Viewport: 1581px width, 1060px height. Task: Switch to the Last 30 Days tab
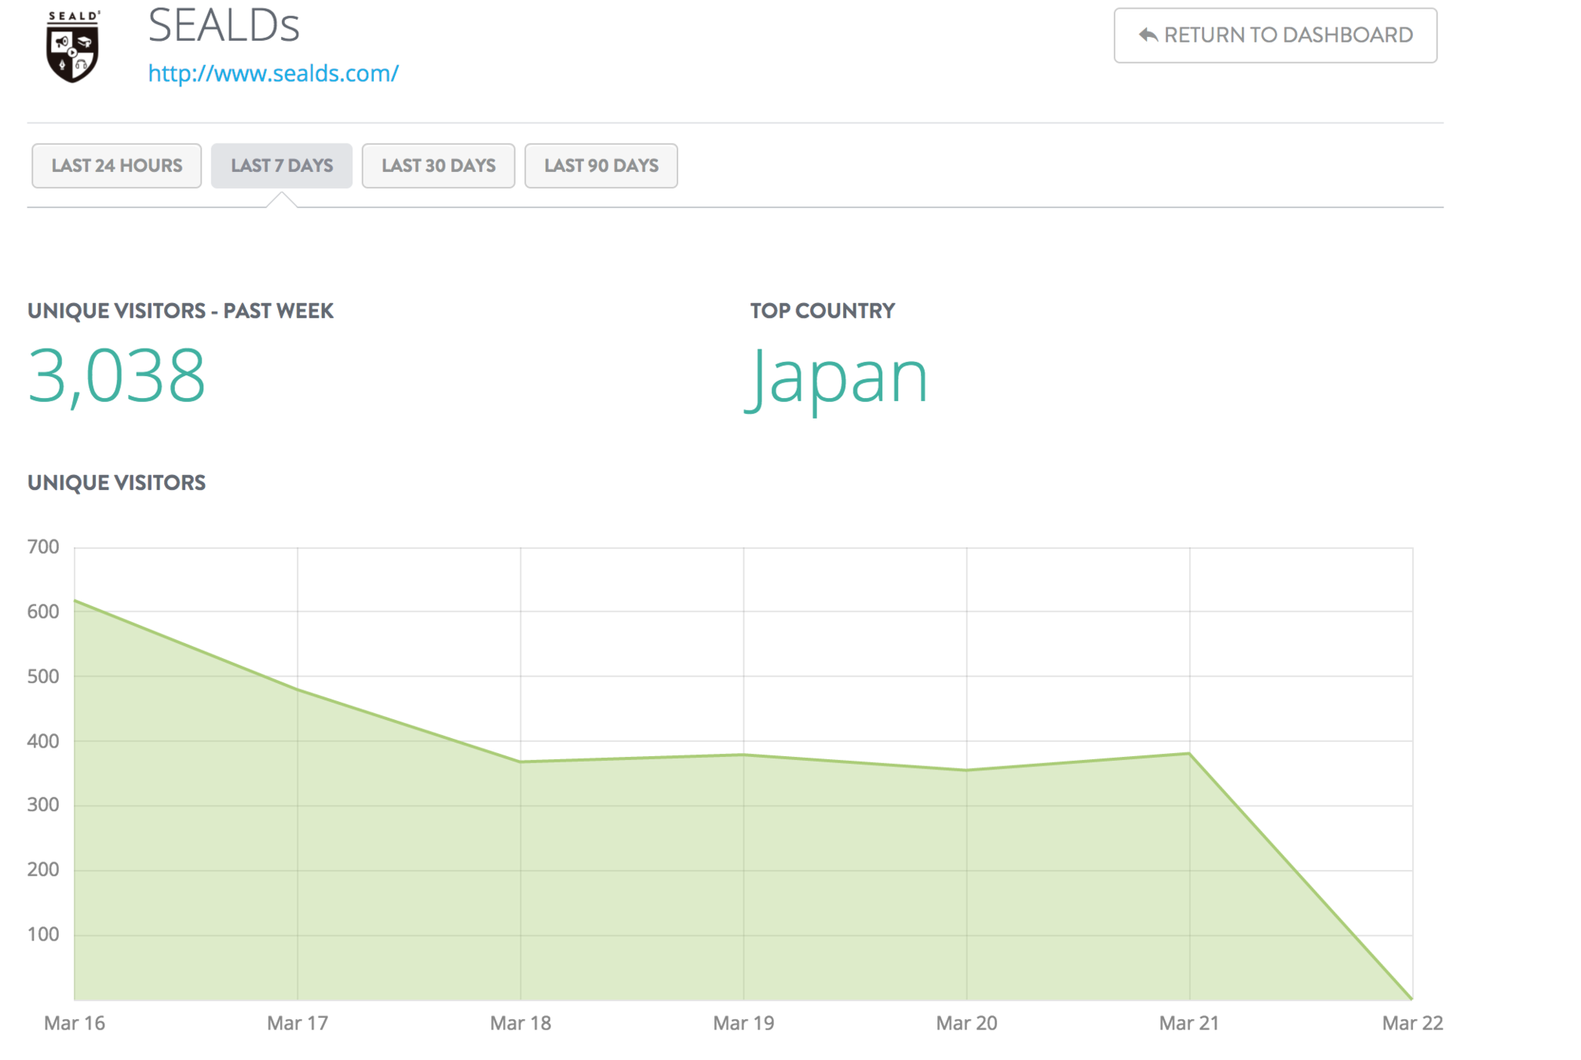[x=438, y=166]
